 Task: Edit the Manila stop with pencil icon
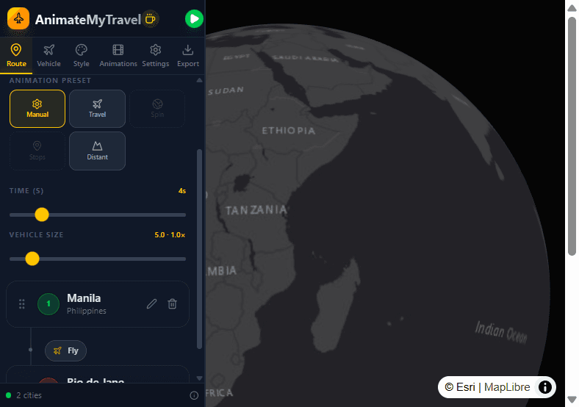pyautogui.click(x=151, y=303)
